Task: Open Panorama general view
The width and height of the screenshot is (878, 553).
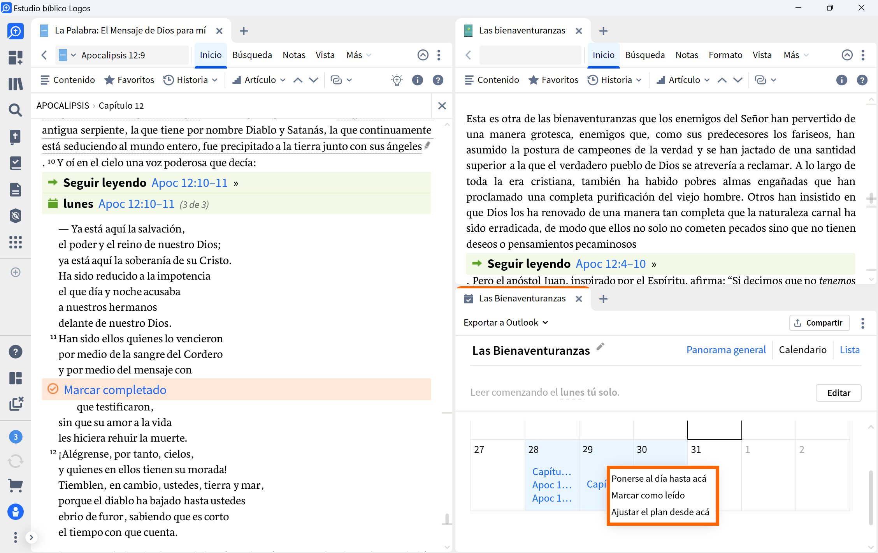Action: point(726,350)
